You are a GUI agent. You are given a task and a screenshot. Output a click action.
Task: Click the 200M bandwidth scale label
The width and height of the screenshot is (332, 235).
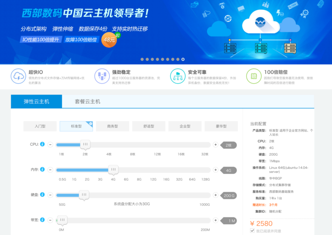coord(205,230)
